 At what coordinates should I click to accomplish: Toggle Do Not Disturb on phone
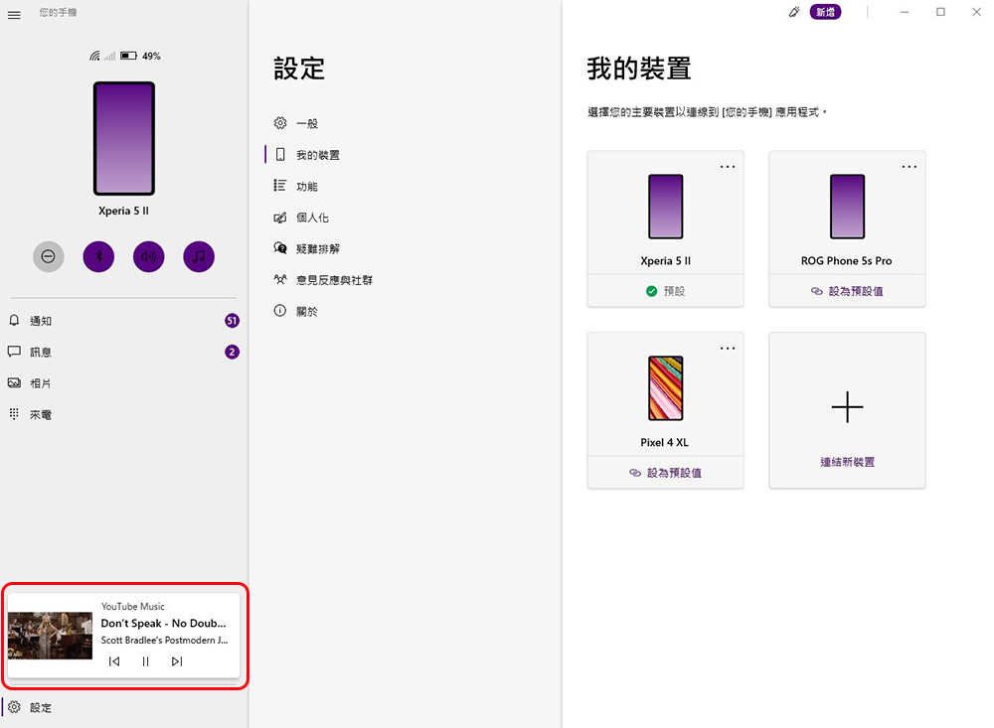pyautogui.click(x=48, y=256)
